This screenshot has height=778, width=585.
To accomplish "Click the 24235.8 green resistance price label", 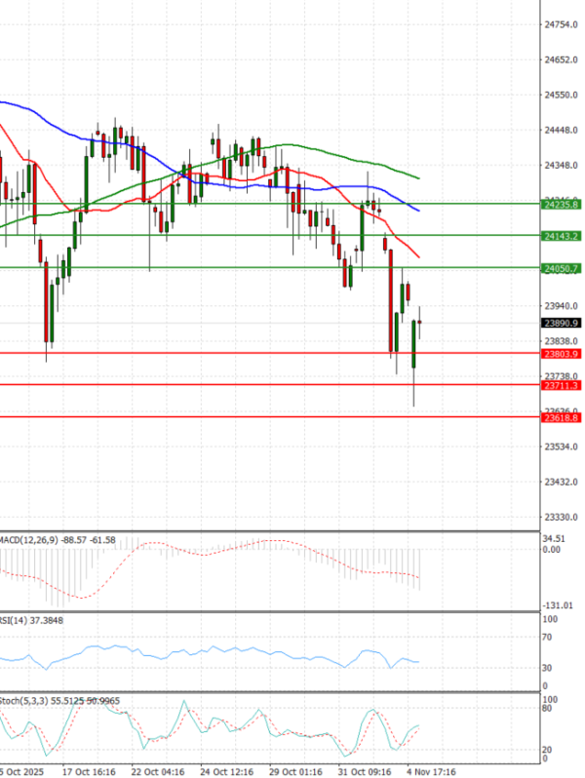I will click(563, 205).
